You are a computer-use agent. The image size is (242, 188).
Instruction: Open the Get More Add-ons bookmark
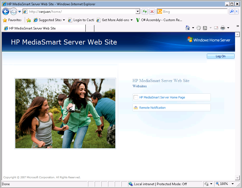(x=113, y=20)
